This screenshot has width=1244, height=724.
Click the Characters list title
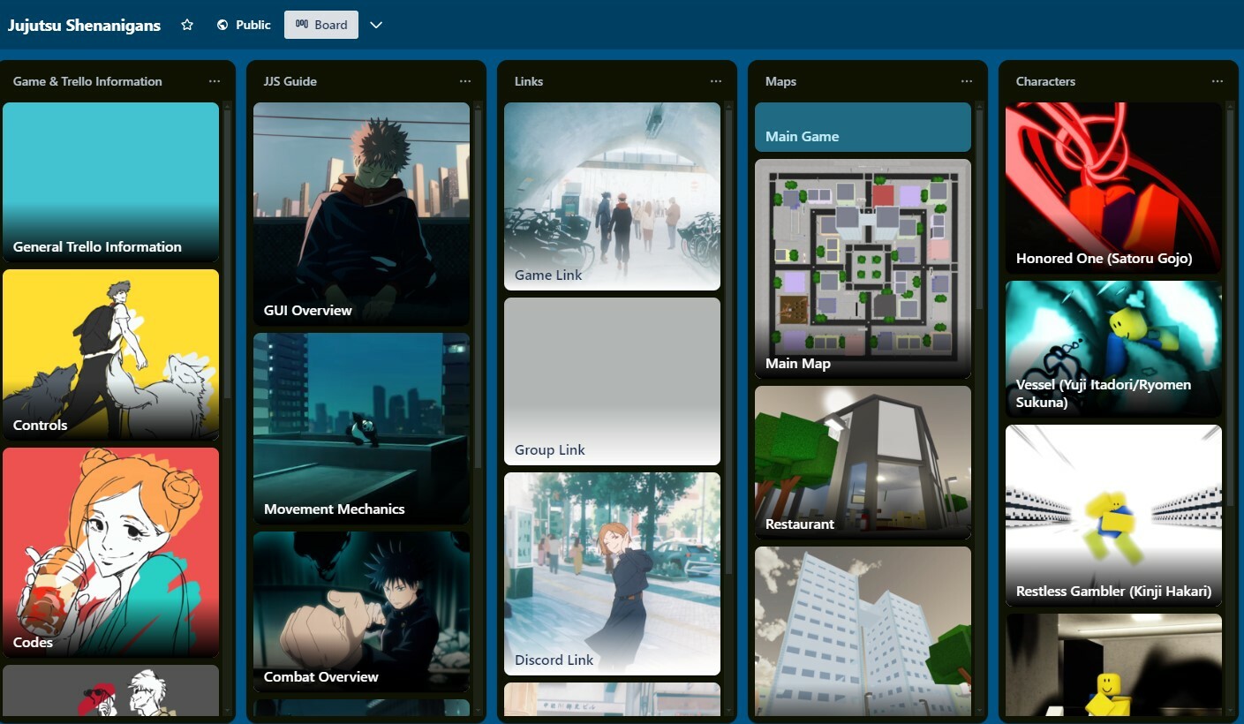1045,81
